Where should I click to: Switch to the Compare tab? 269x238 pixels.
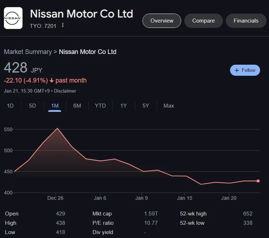pos(204,21)
